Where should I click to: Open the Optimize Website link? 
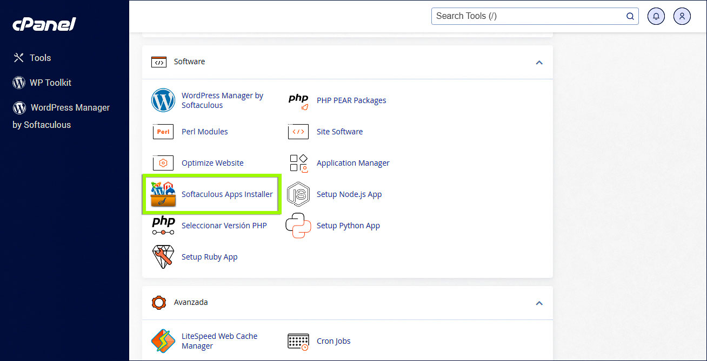[212, 163]
